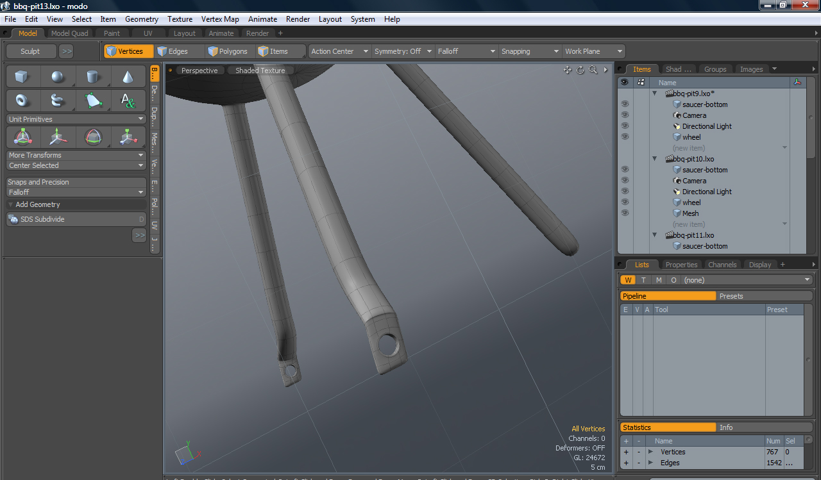Click the Presets button
The image size is (821, 480).
click(x=764, y=296)
